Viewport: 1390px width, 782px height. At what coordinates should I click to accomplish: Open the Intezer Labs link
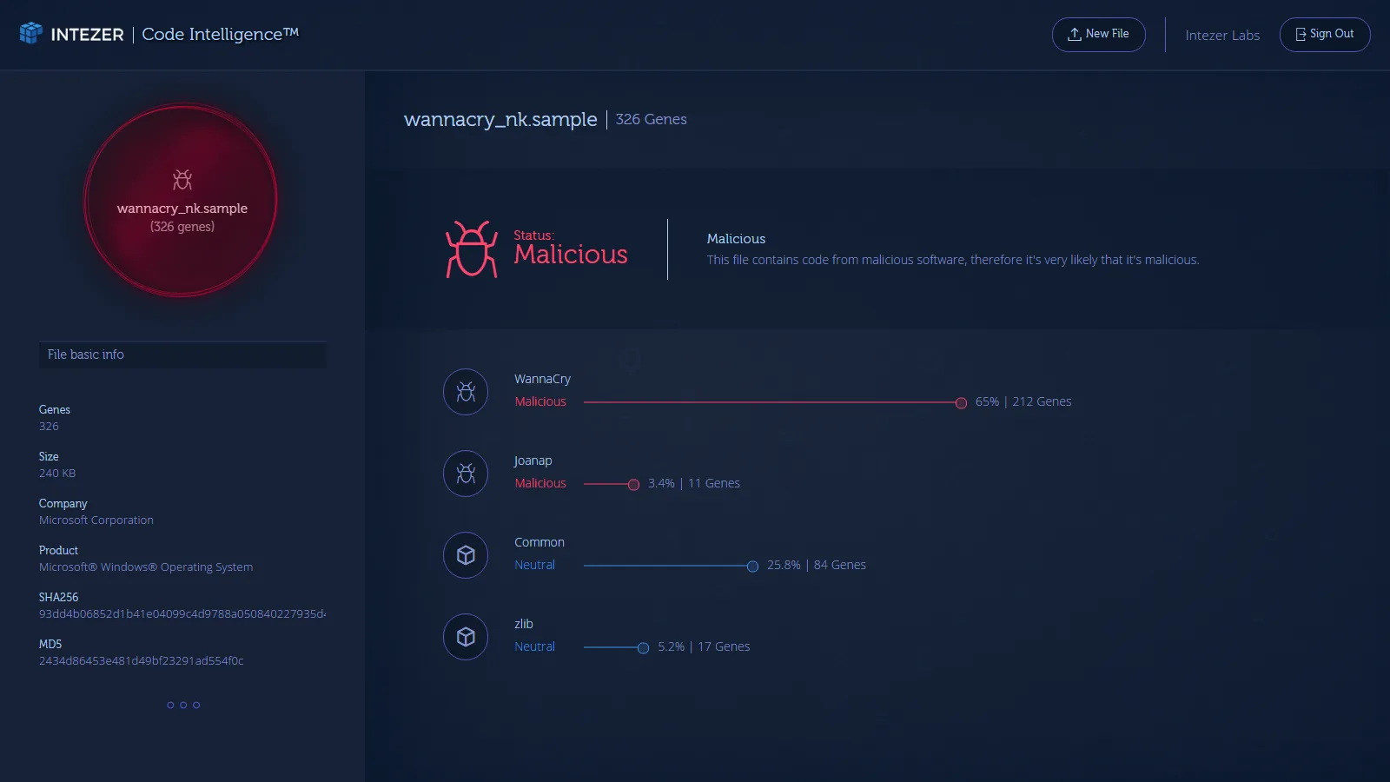pos(1222,35)
